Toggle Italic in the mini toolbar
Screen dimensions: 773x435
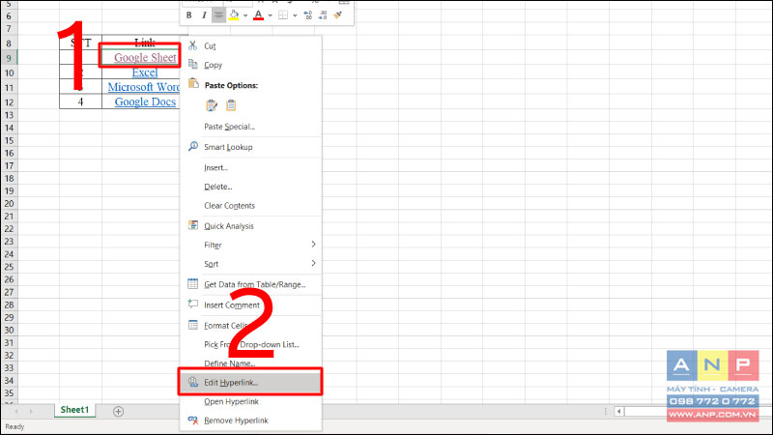(x=204, y=15)
